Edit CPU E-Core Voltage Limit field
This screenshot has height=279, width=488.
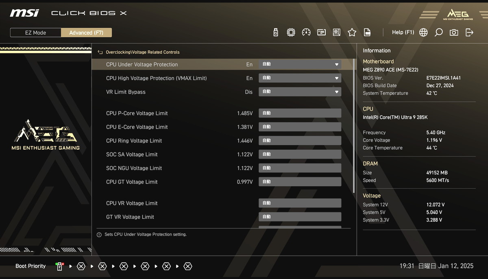[x=300, y=127]
